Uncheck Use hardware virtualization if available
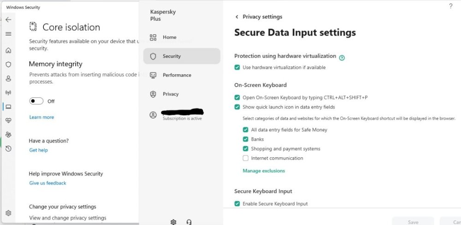 click(x=237, y=67)
